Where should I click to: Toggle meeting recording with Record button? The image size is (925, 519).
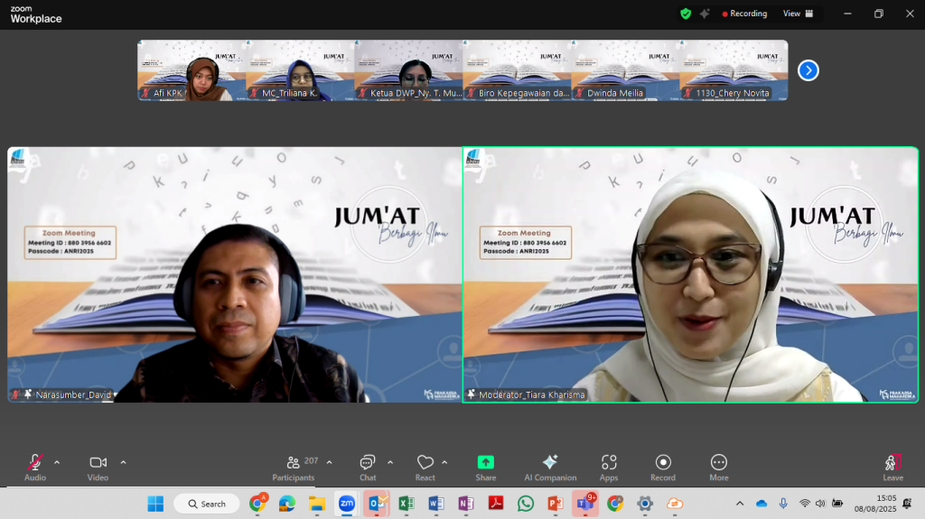[x=663, y=467]
